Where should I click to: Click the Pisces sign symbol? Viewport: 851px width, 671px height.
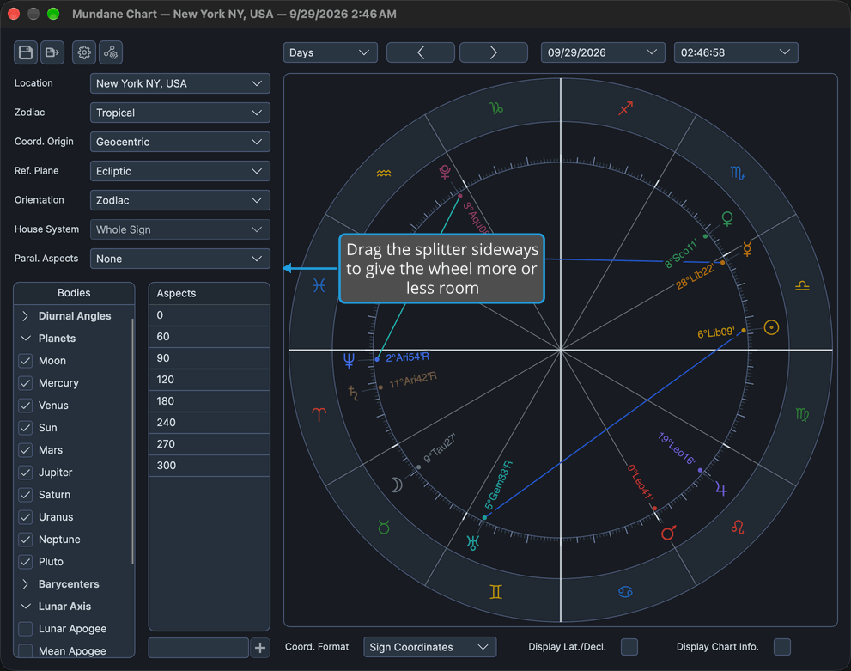tap(319, 285)
